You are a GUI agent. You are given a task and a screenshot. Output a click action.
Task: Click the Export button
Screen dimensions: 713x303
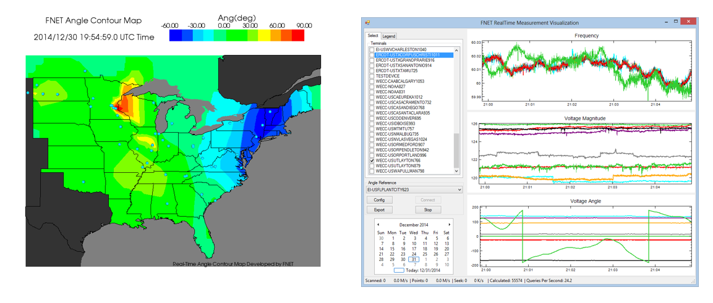[380, 210]
